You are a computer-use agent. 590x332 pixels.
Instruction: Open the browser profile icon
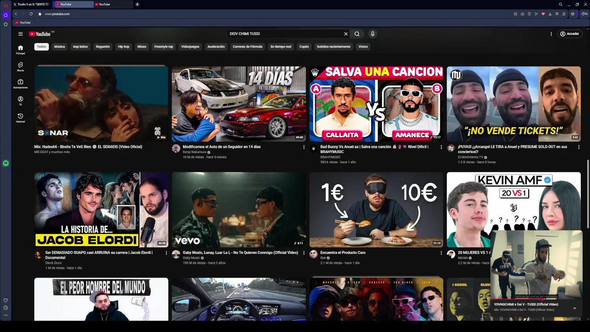tap(564, 14)
